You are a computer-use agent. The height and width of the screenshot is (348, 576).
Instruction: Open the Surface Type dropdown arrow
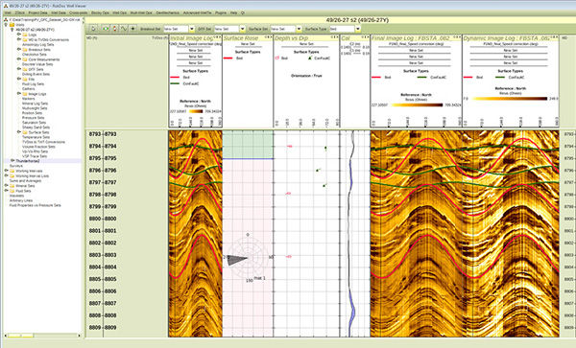pyautogui.click(x=358, y=29)
